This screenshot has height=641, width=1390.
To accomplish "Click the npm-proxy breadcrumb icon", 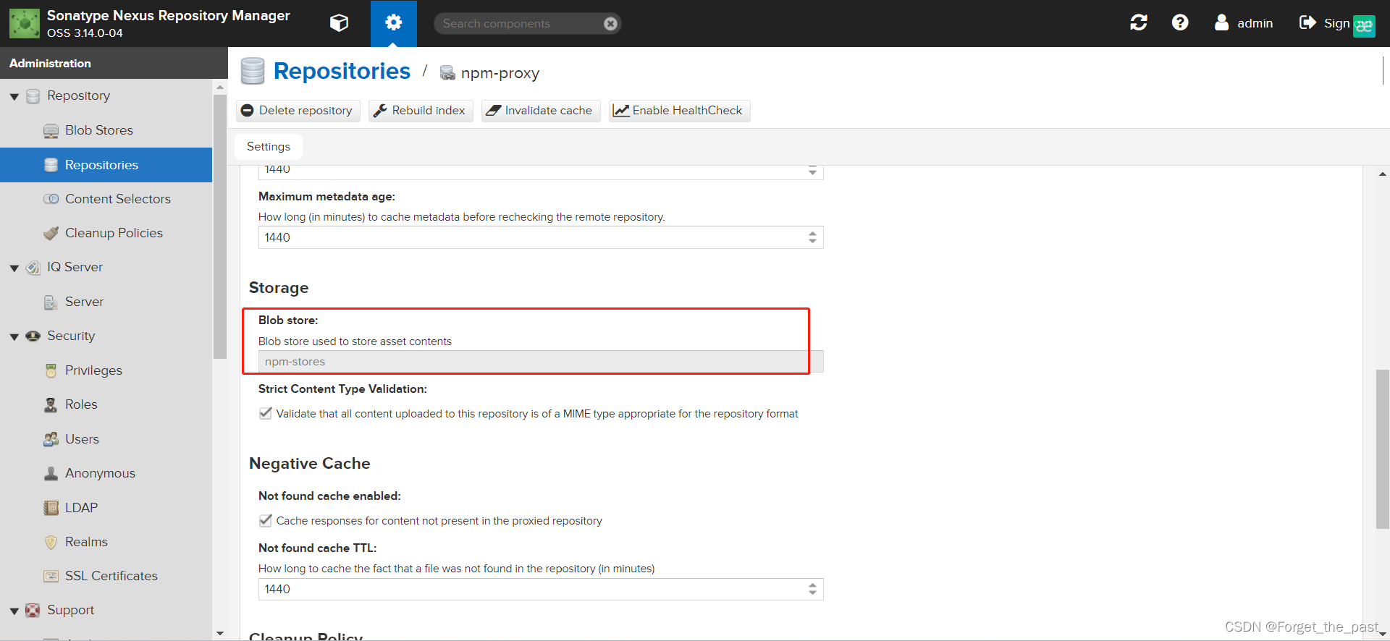I will point(448,72).
